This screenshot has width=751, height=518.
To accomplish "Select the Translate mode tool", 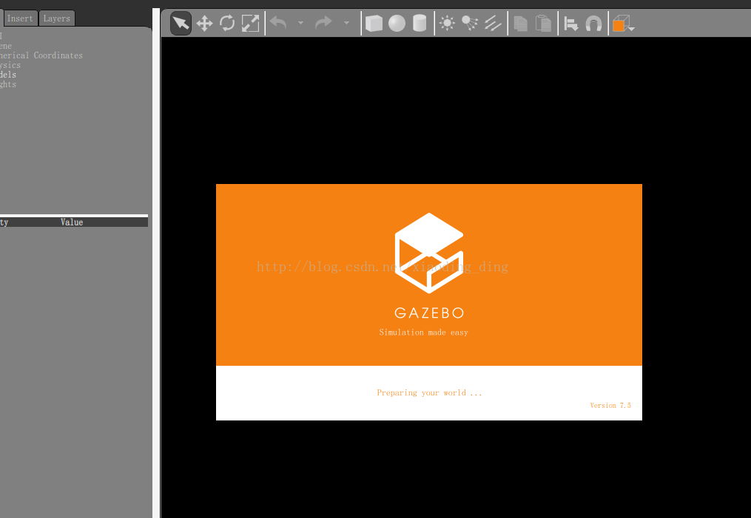I will point(204,23).
